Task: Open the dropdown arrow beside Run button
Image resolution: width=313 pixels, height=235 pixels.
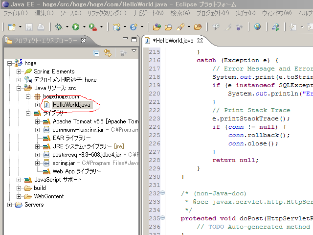Action: click(84, 27)
